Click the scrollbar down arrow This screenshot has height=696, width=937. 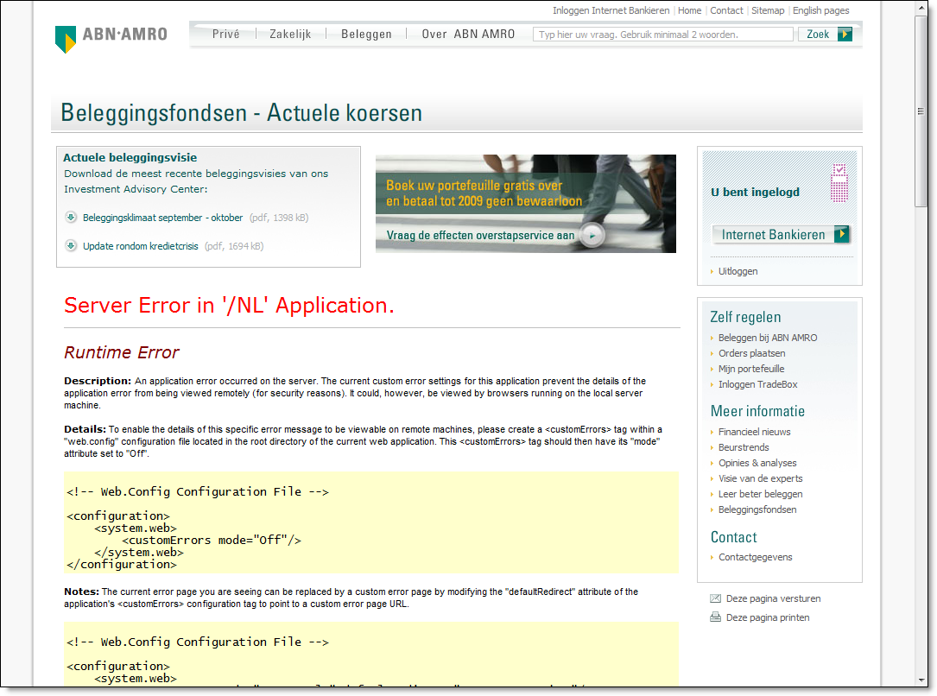921,680
